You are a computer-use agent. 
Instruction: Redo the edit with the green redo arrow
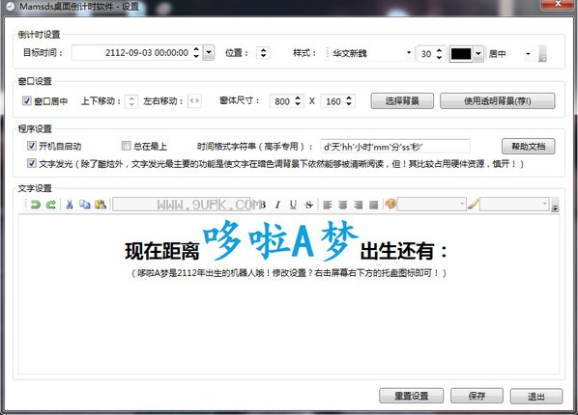pos(51,205)
